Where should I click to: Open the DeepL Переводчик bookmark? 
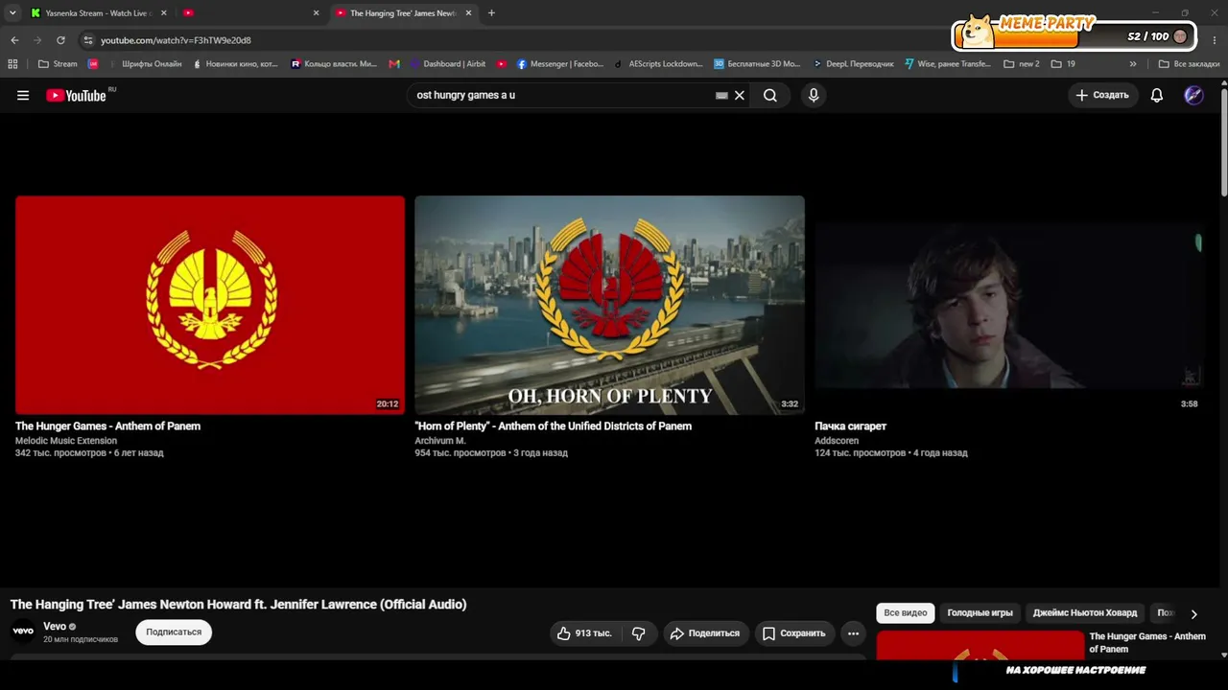pyautogui.click(x=853, y=64)
